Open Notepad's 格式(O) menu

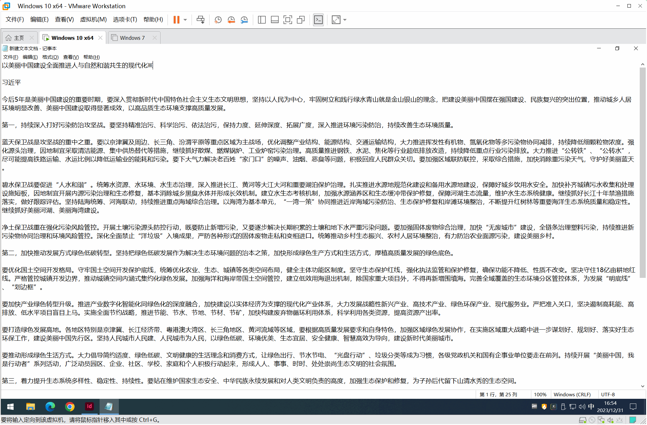click(50, 57)
